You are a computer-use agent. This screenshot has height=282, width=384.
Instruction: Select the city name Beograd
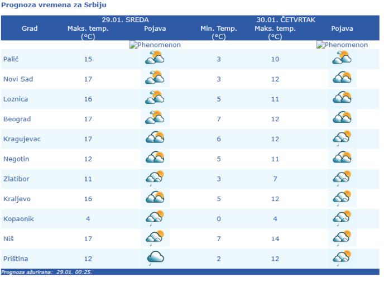[x=17, y=119]
